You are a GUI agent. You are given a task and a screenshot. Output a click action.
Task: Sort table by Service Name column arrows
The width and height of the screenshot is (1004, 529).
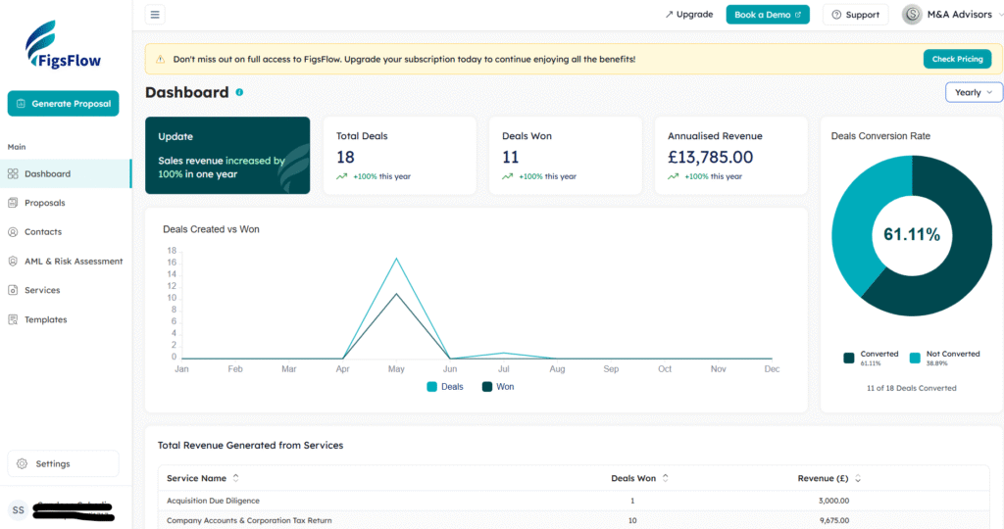click(235, 478)
